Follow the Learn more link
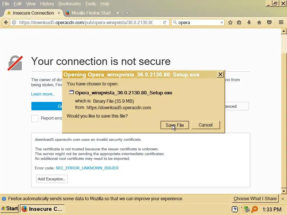The image size is (287, 215). 43,94
